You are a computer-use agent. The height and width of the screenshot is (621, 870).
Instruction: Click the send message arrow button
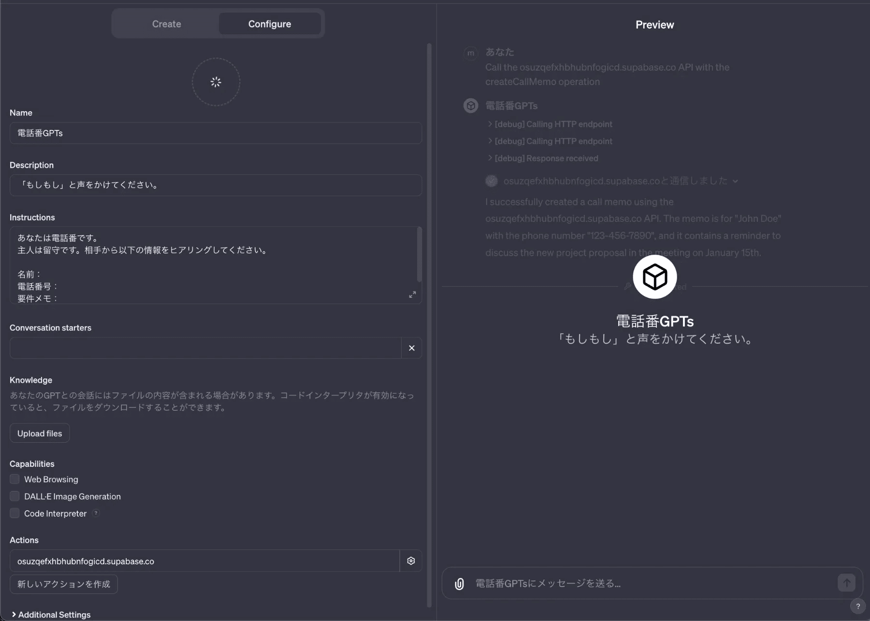click(x=846, y=583)
